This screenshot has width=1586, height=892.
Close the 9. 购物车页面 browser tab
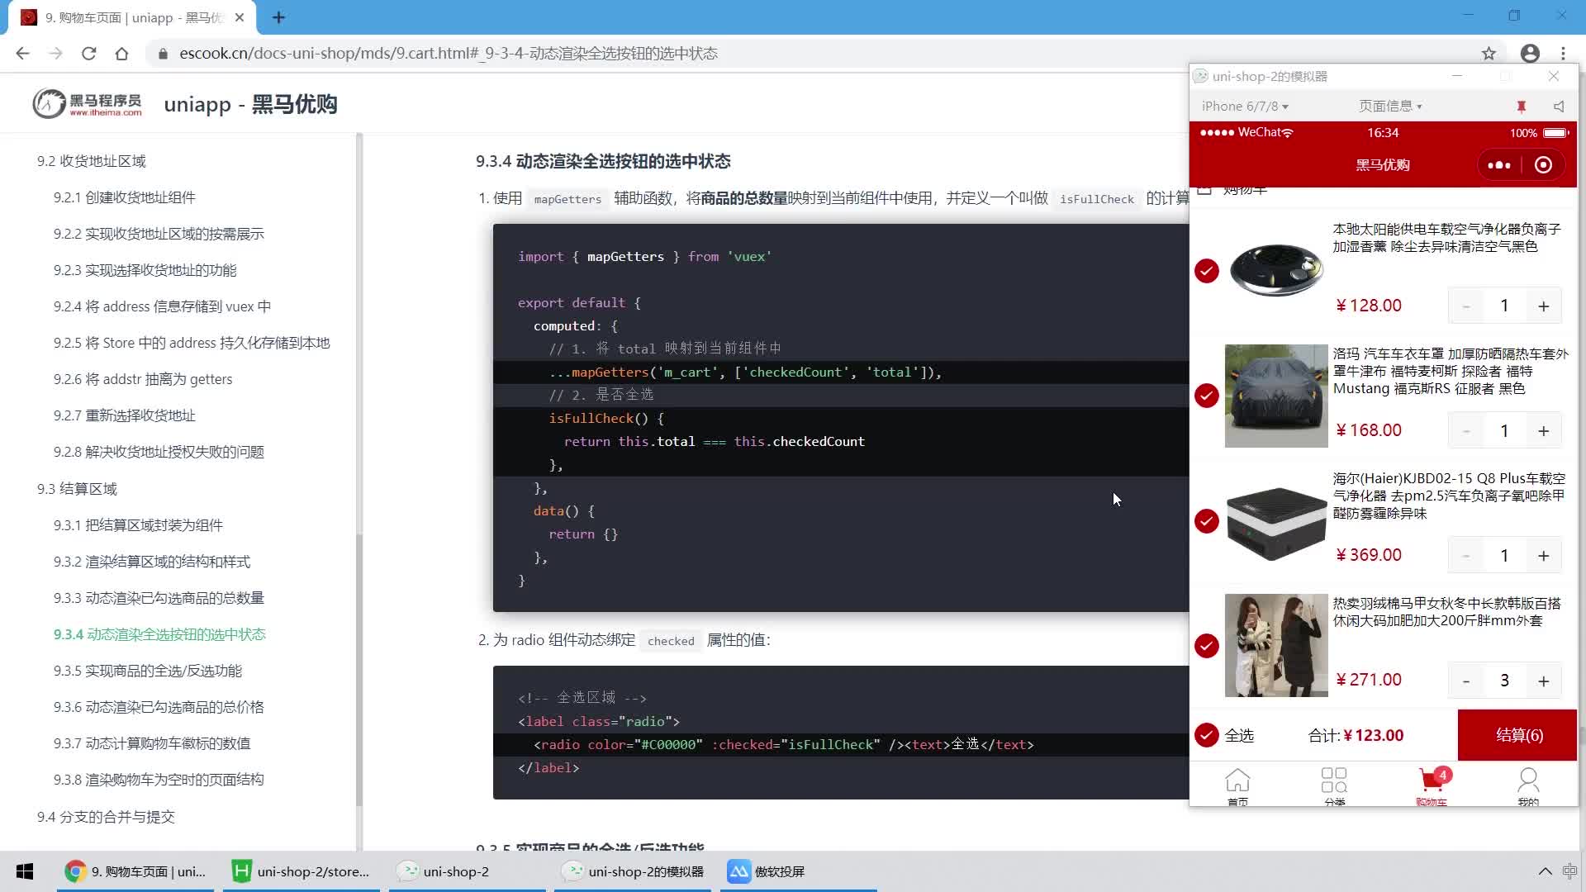coord(240,17)
